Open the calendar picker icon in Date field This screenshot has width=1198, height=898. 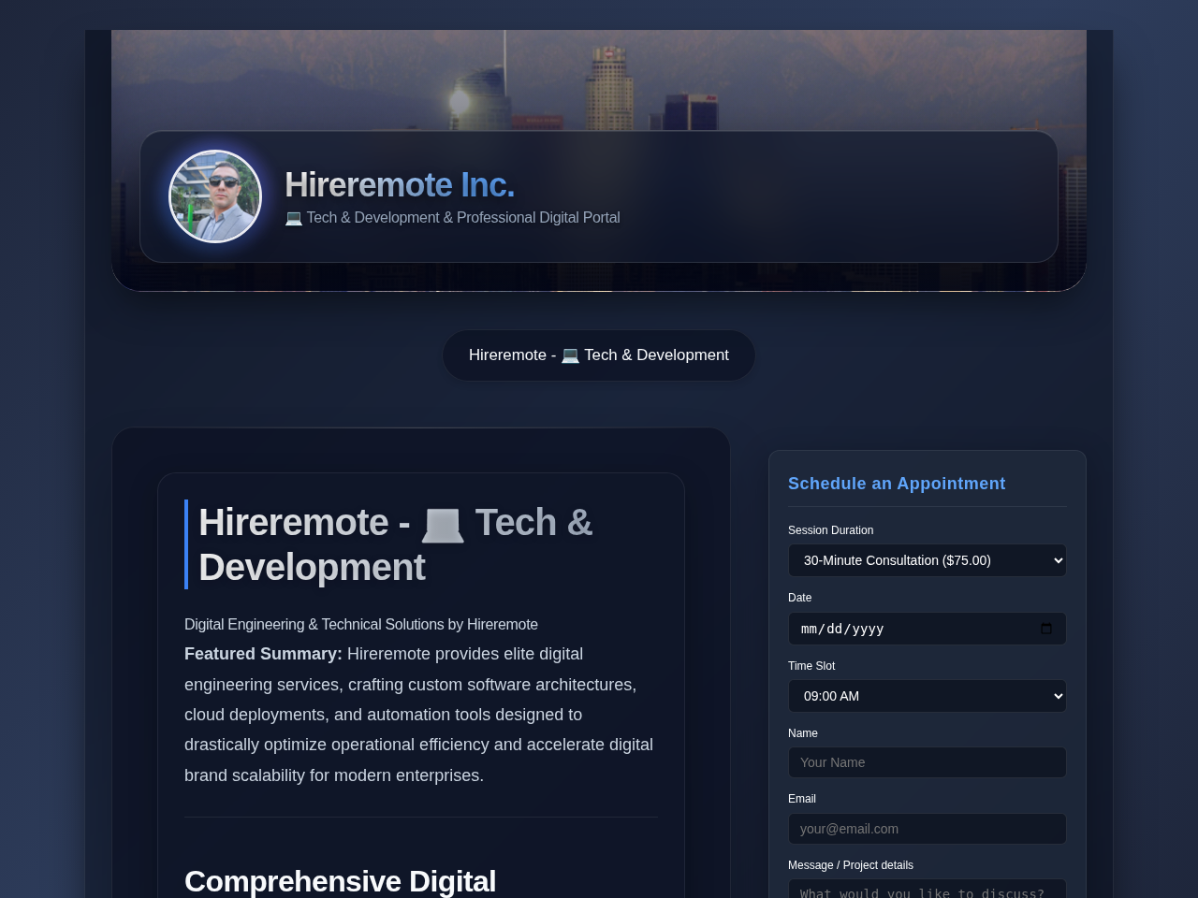click(1046, 629)
